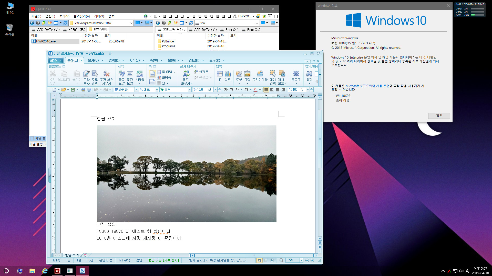Open 굴림 font dropdown
The width and height of the screenshot is (492, 276).
click(x=190, y=90)
